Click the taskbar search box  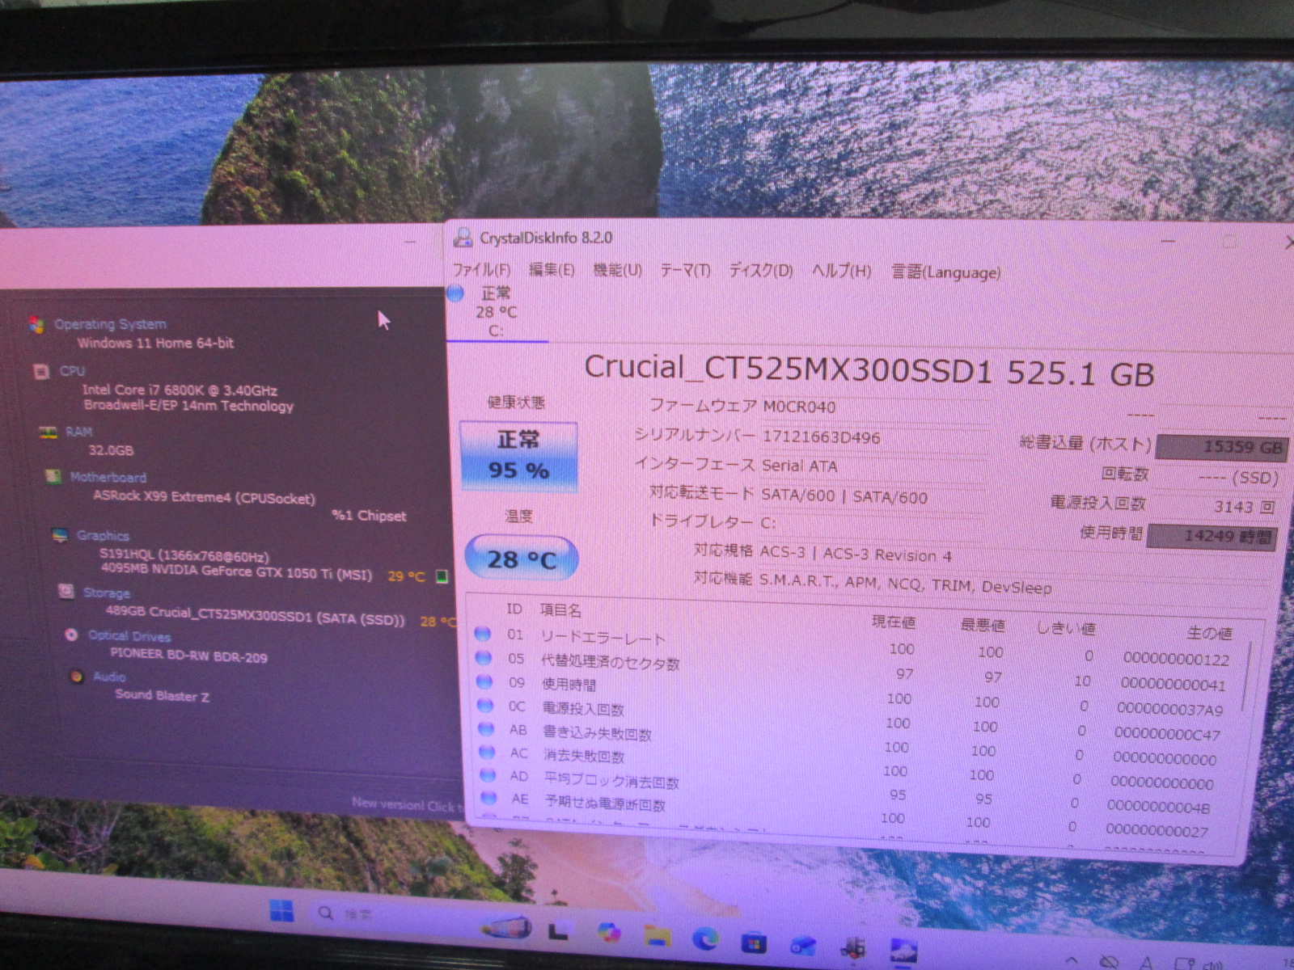coord(348,913)
